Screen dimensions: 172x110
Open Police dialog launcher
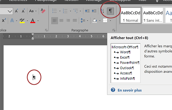[x=46, y=30]
